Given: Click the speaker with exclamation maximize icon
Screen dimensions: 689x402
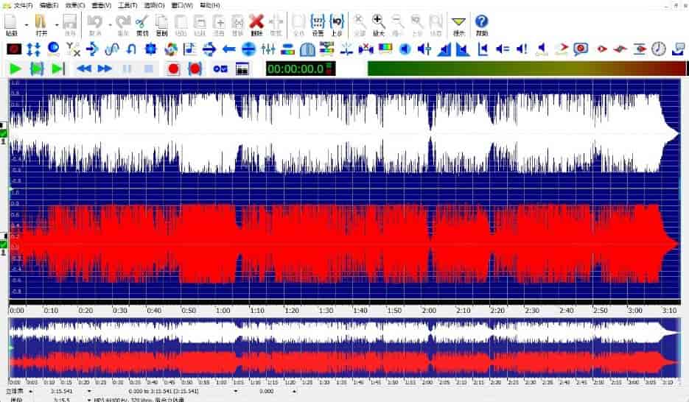Looking at the screenshot, I should (x=522, y=49).
